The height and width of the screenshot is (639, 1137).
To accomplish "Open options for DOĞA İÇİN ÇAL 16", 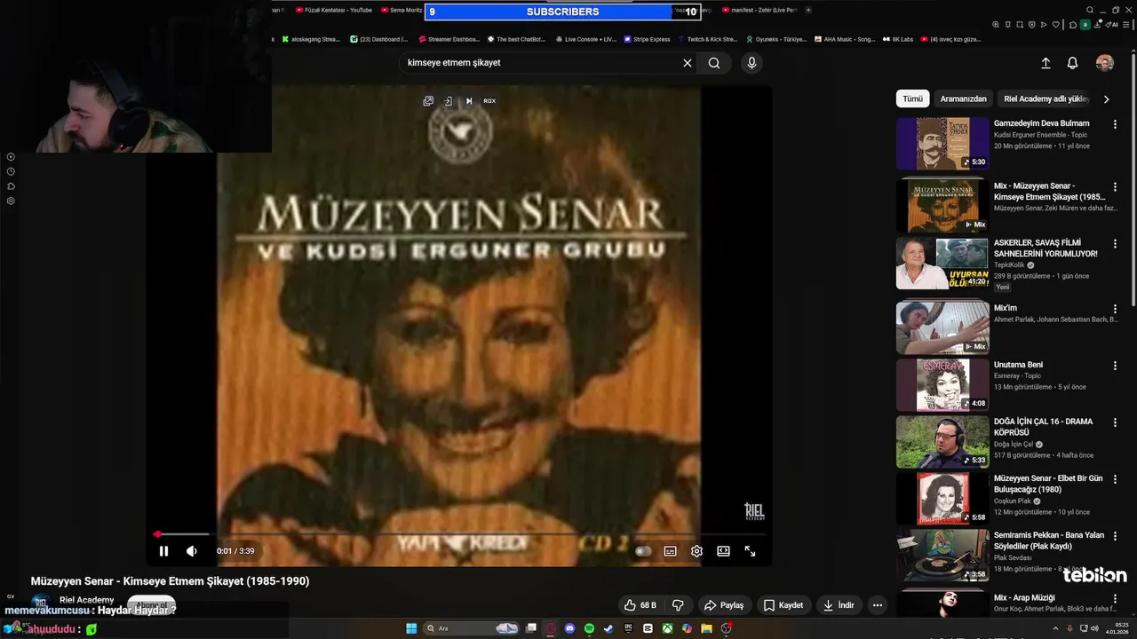I will point(1115,422).
